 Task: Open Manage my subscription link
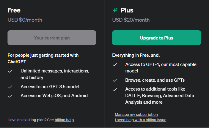tap(136, 115)
